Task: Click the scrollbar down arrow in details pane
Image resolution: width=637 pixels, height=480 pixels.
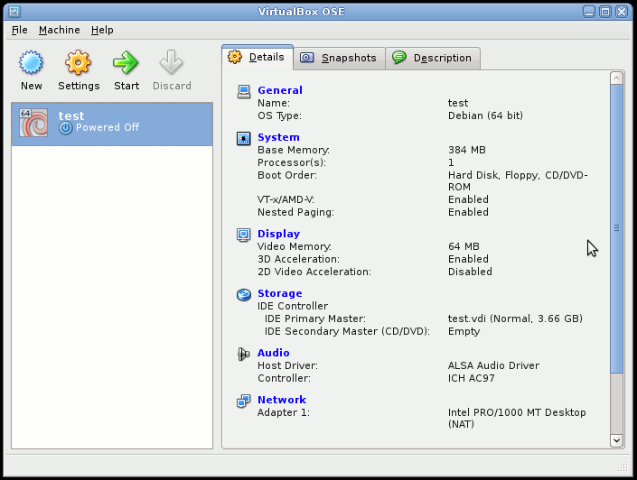Action: click(616, 440)
